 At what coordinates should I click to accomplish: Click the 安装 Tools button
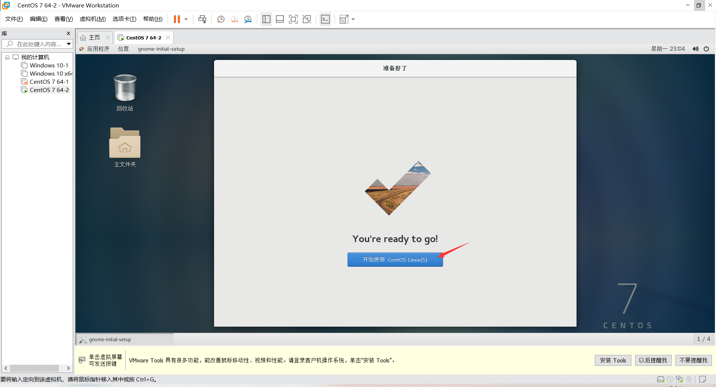coord(613,360)
